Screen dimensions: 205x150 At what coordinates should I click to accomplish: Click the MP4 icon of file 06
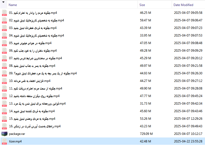(x=4, y=51)
